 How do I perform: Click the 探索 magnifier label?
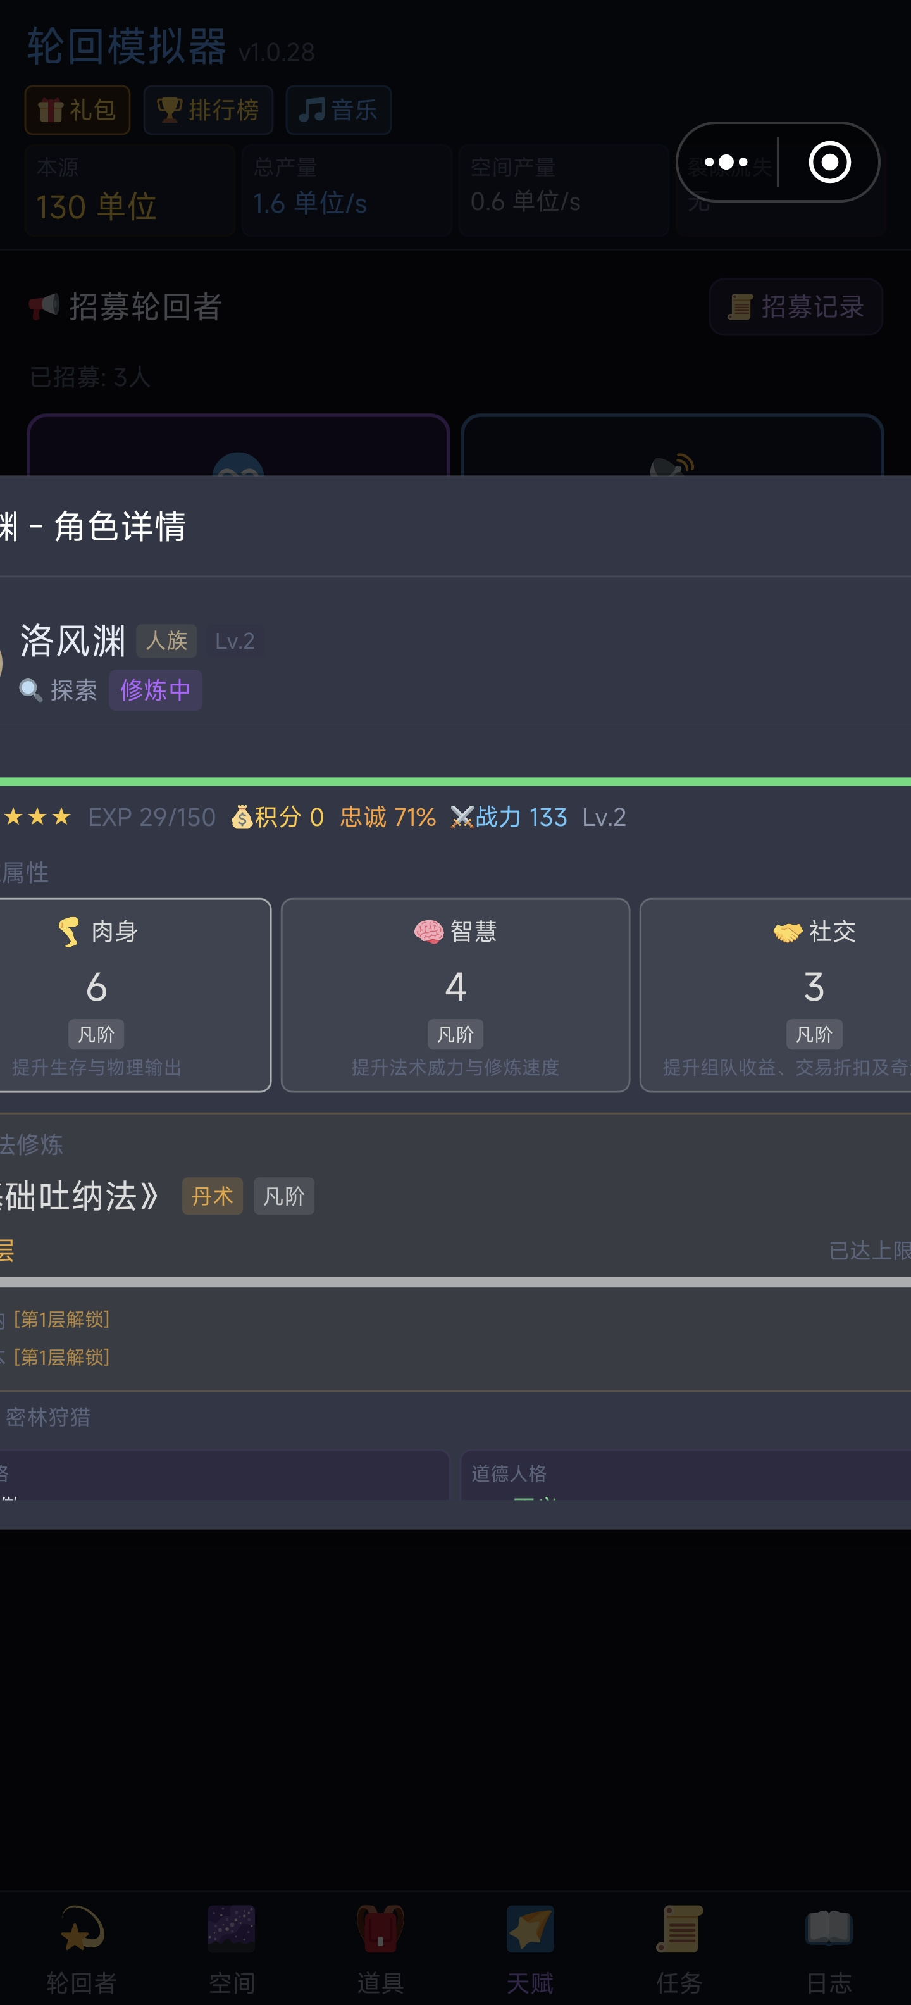pos(59,690)
